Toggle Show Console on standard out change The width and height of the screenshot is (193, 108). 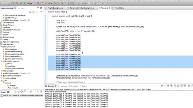pos(182,85)
